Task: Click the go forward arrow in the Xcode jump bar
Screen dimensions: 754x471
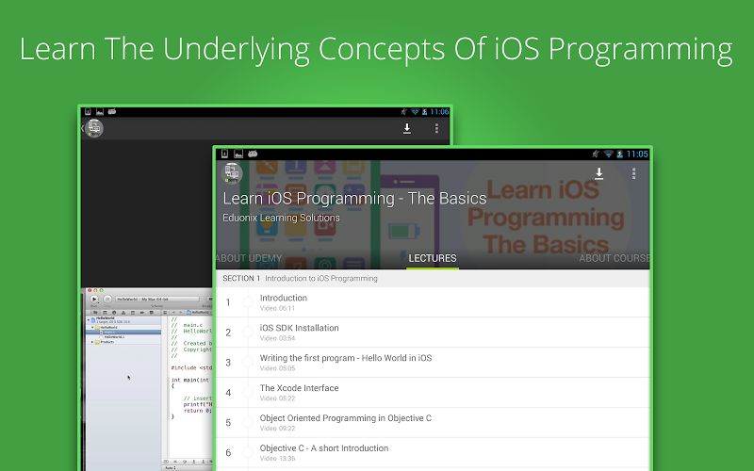Action: coord(181,313)
